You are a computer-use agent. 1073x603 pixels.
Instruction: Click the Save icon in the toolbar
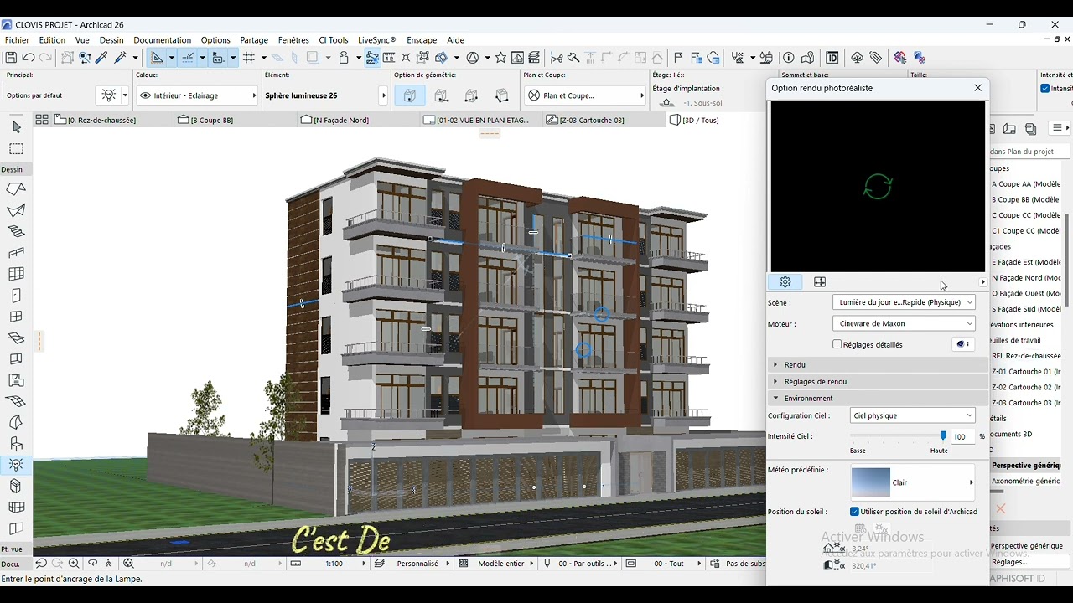coord(11,58)
